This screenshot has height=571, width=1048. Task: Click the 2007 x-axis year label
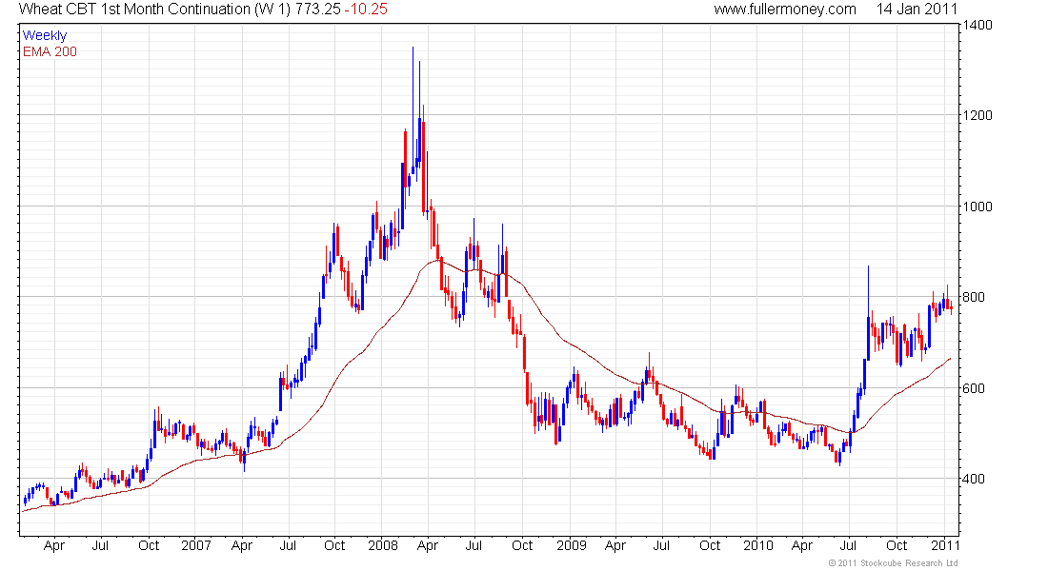coord(196,545)
